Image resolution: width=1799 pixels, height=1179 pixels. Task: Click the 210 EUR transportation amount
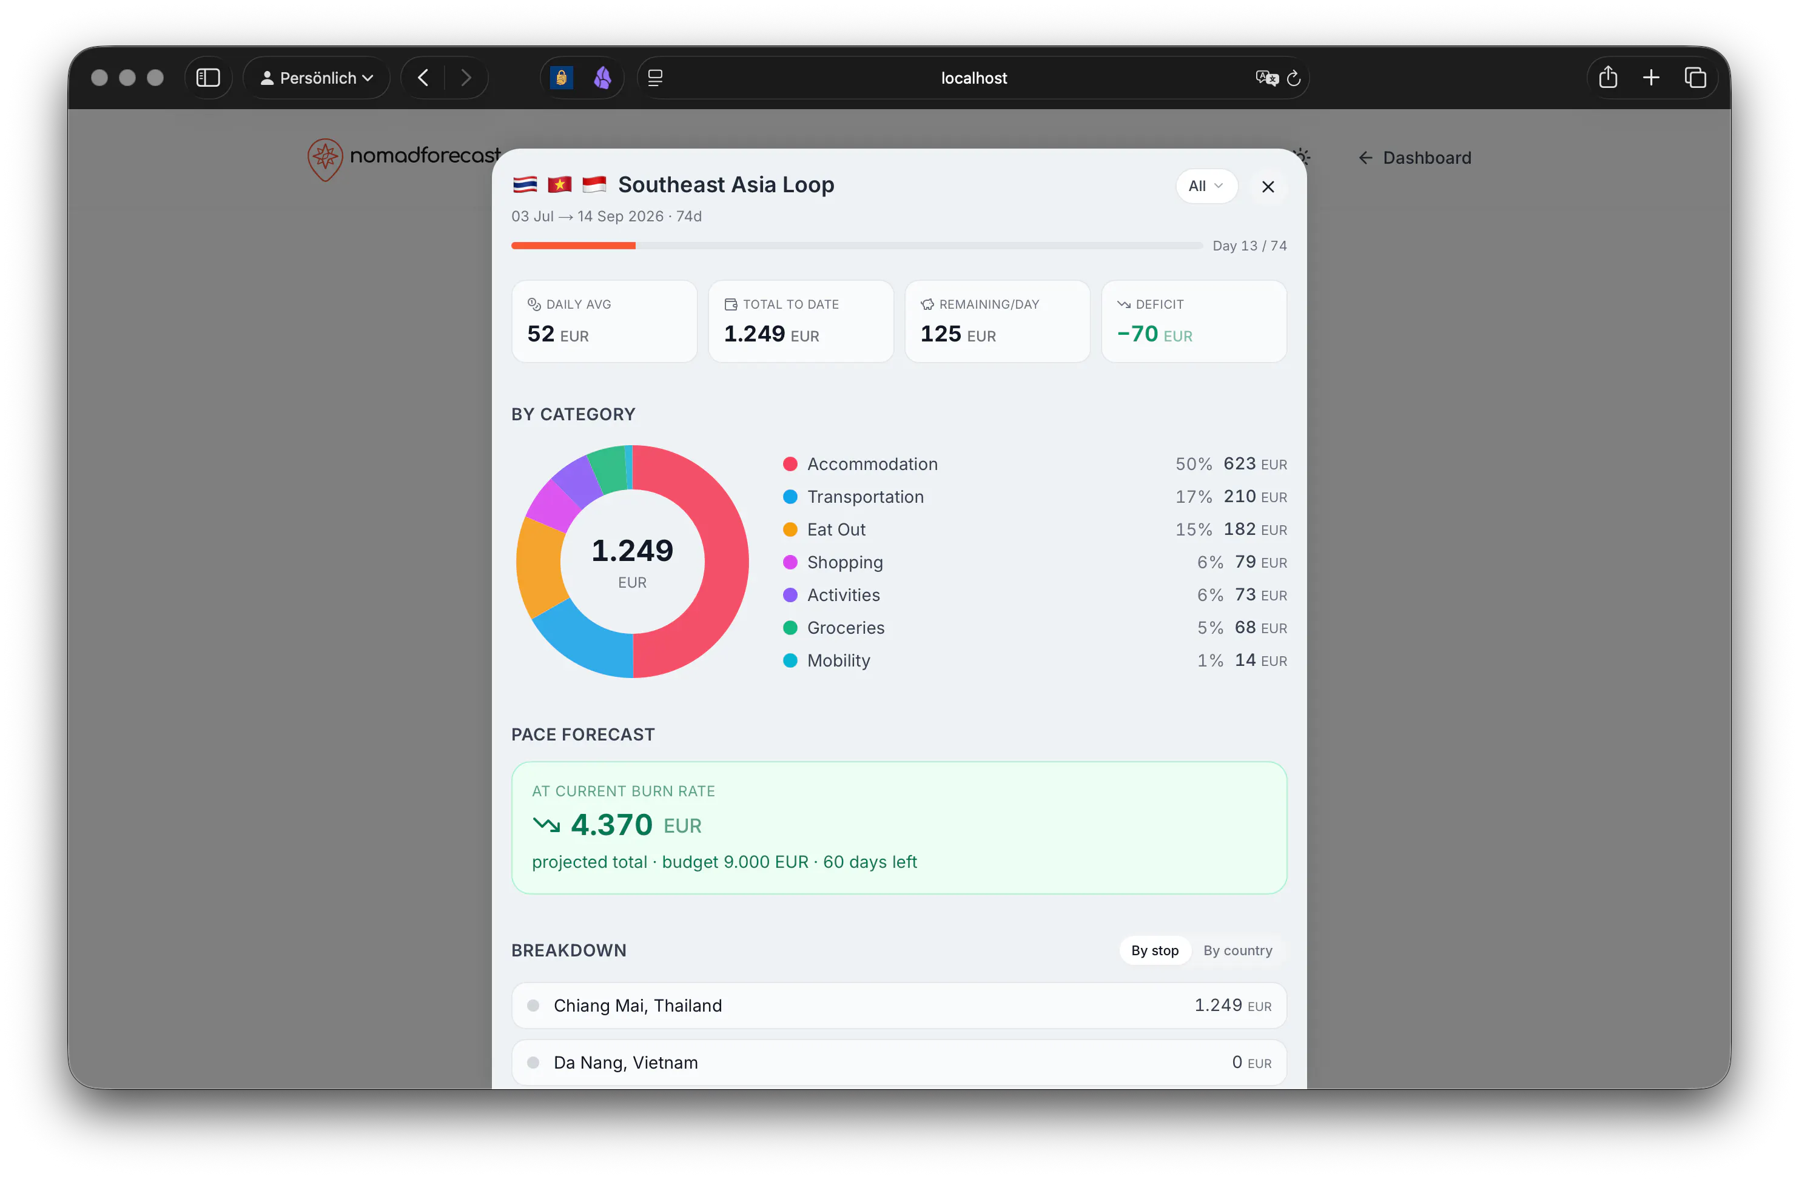(x=1255, y=497)
